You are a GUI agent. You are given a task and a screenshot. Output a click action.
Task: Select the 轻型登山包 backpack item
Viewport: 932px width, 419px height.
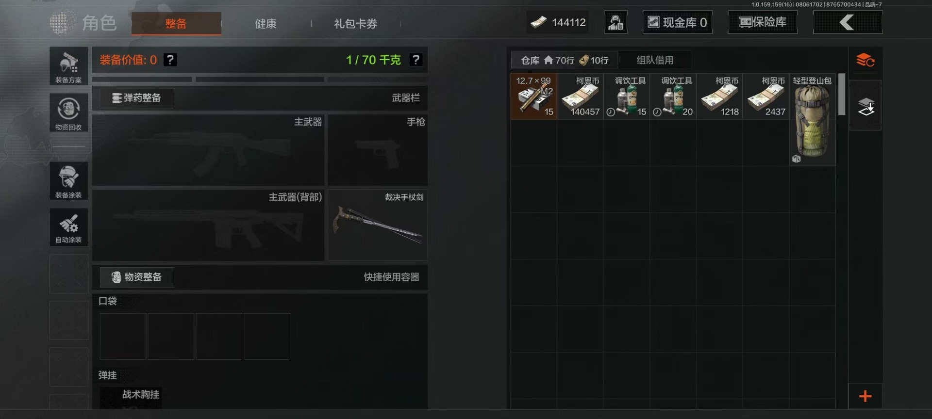(812, 119)
